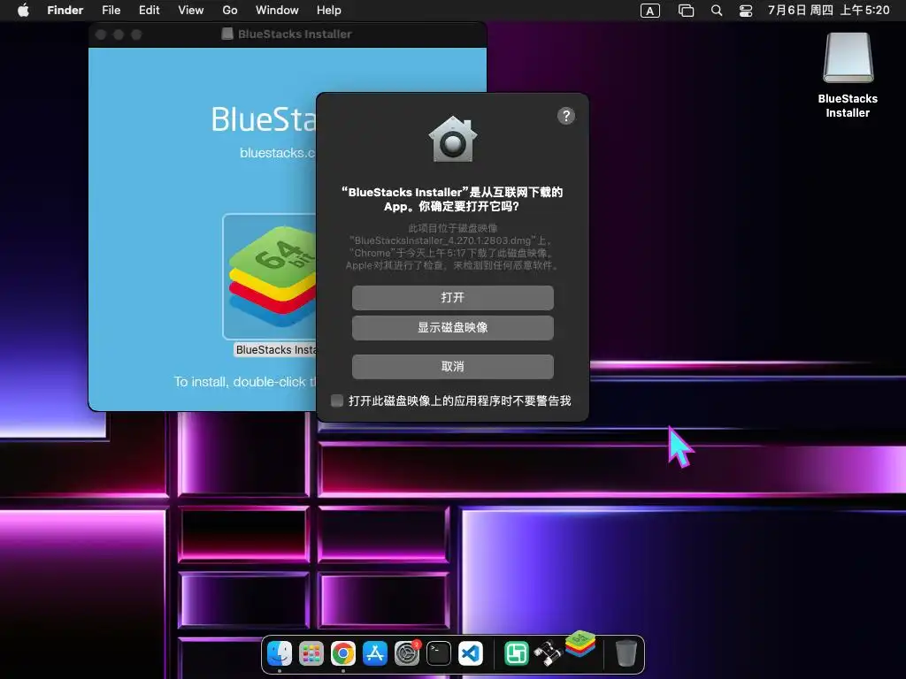This screenshot has width=906, height=679.
Task: Open Control Center in the menu bar
Action: pyautogui.click(x=746, y=11)
